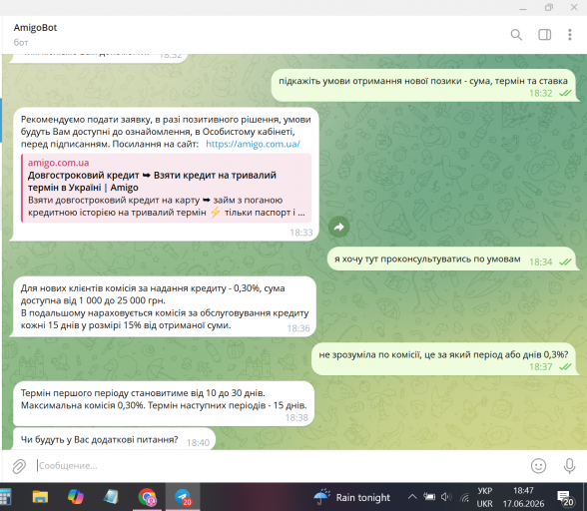Toggle the chat side panel icon
The width and height of the screenshot is (587, 511).
(544, 35)
